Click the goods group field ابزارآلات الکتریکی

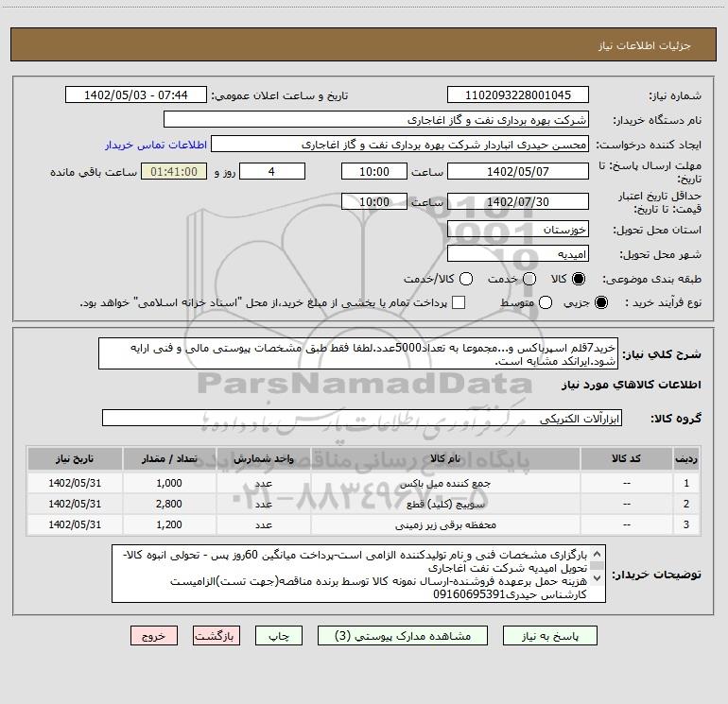(362, 418)
